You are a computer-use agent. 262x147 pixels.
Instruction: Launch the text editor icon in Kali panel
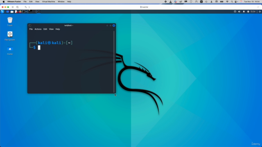click(x=16, y=11)
